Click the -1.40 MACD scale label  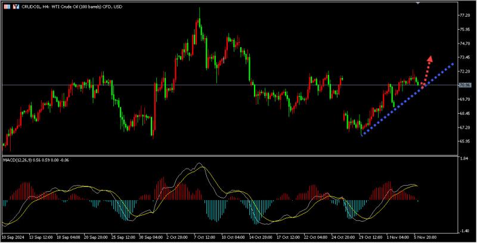(x=463, y=231)
